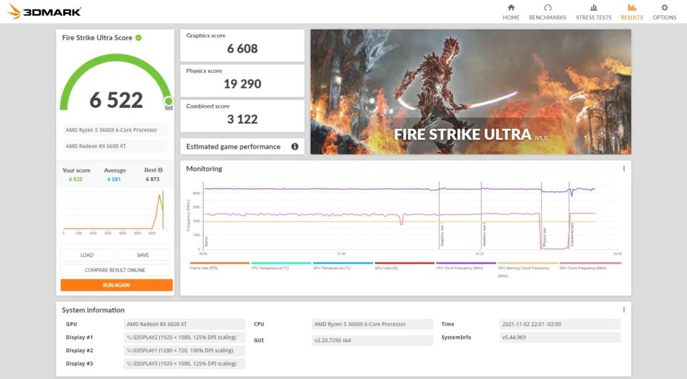Click the Best score value 6 873
Screen dimensions: 687x379
(152, 179)
